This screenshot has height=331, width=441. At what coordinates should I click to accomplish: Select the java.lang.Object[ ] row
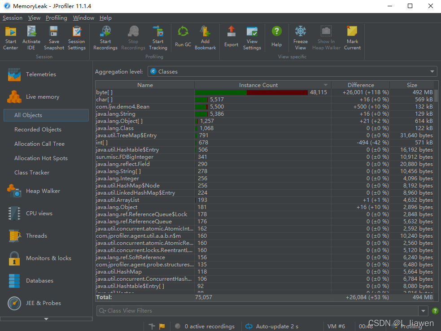click(x=264, y=121)
